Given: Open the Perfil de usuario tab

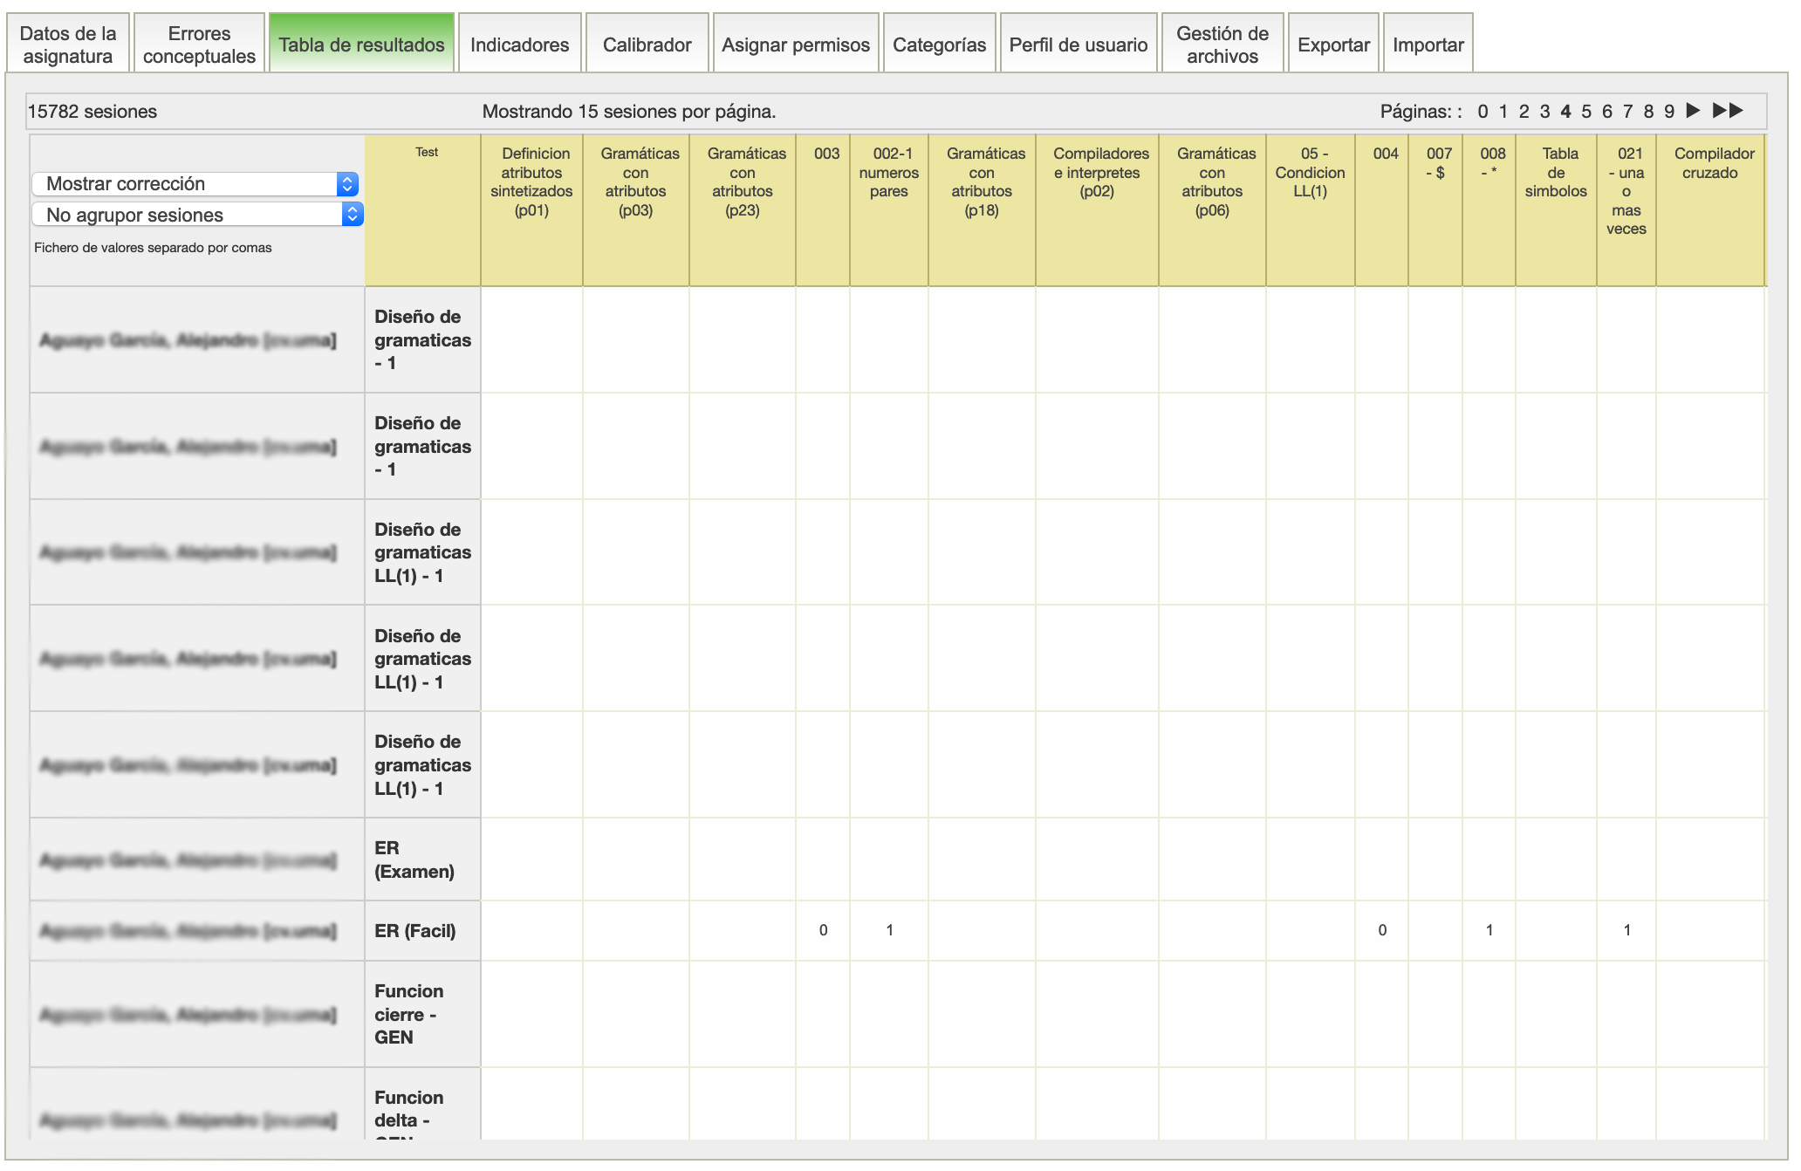Looking at the screenshot, I should tap(1078, 45).
